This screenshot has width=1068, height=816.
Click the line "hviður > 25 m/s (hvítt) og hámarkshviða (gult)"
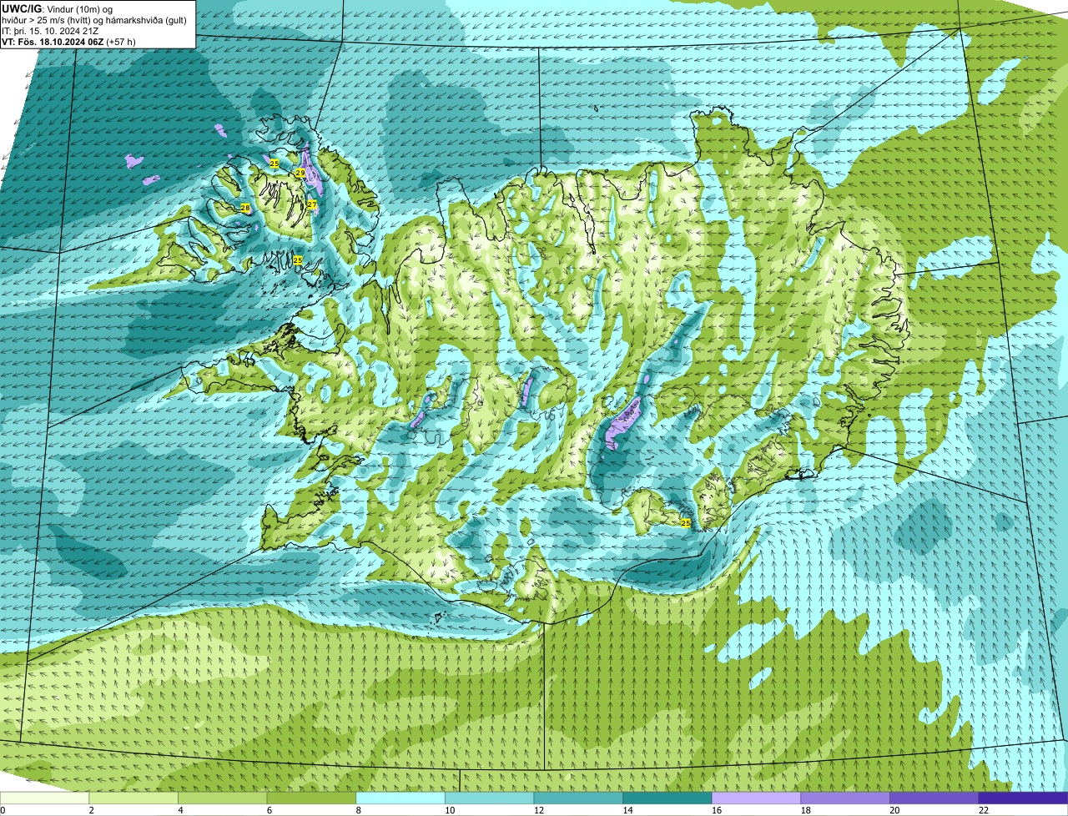tap(94, 19)
